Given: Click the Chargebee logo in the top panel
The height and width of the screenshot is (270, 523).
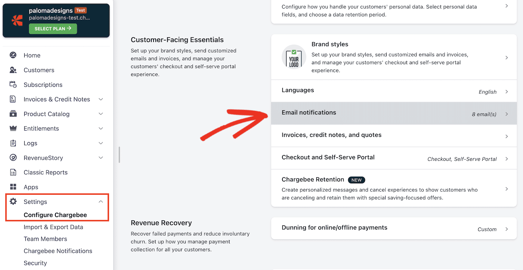Looking at the screenshot, I should pos(16,21).
